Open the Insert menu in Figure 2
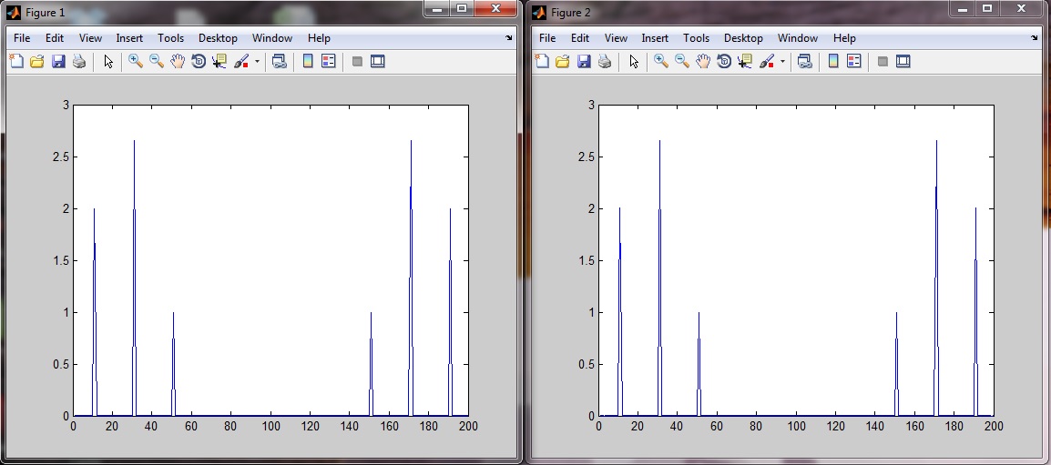Image resolution: width=1051 pixels, height=465 pixels. tap(655, 38)
